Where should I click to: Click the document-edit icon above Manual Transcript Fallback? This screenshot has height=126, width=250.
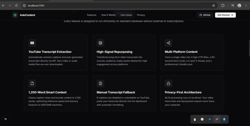100,83
